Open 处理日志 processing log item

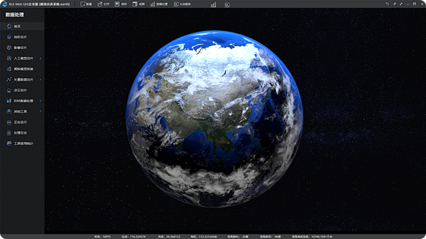[x=22, y=133]
